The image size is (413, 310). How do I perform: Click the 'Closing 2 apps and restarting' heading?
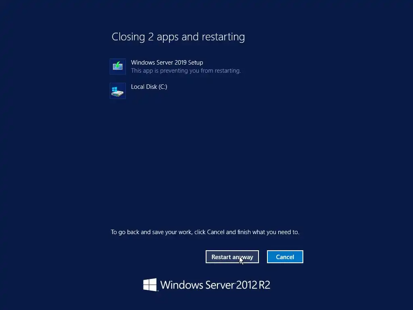(x=178, y=37)
